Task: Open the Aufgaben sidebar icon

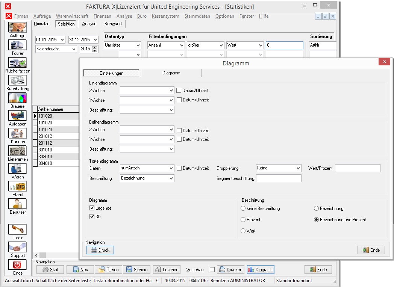Action: pyautogui.click(x=17, y=115)
